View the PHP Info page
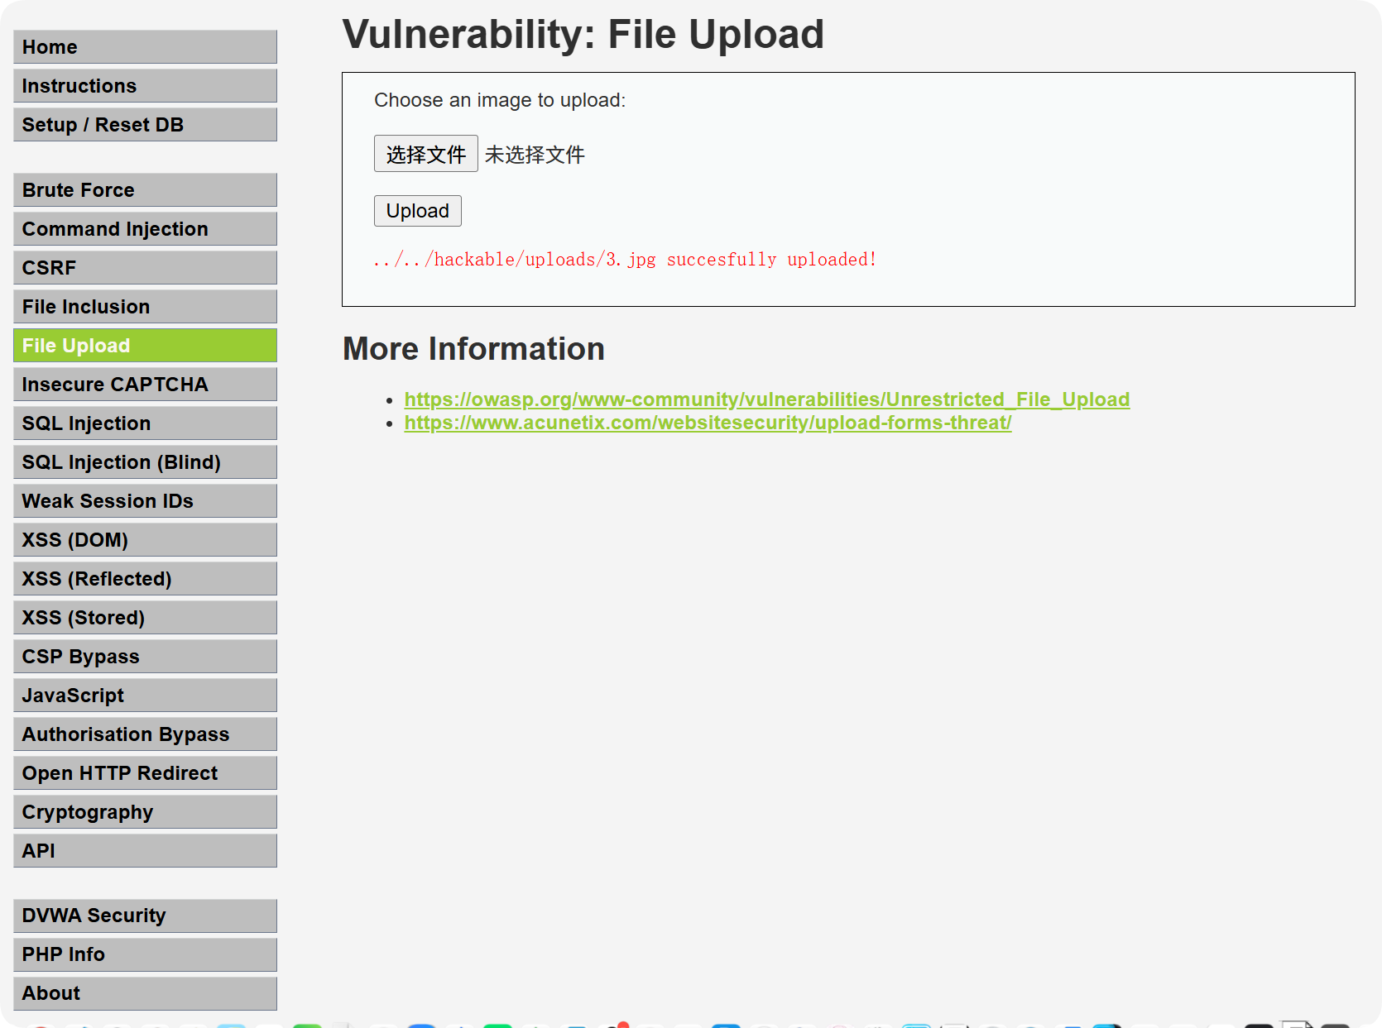Screen dimensions: 1382x1028 click(x=145, y=954)
